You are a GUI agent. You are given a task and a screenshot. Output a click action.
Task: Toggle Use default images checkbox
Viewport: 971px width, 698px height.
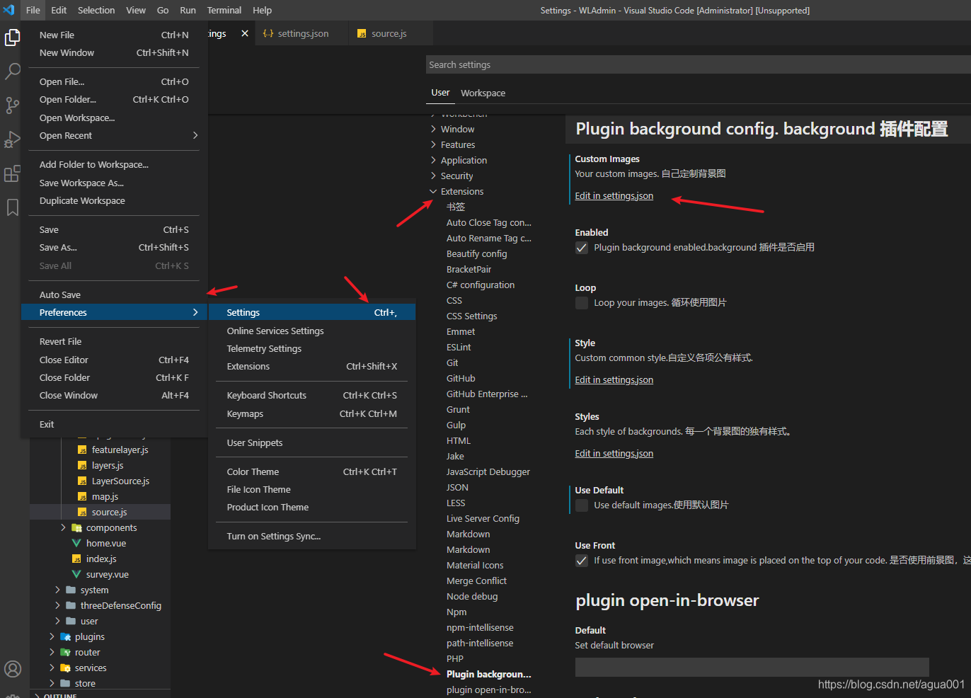[582, 505]
